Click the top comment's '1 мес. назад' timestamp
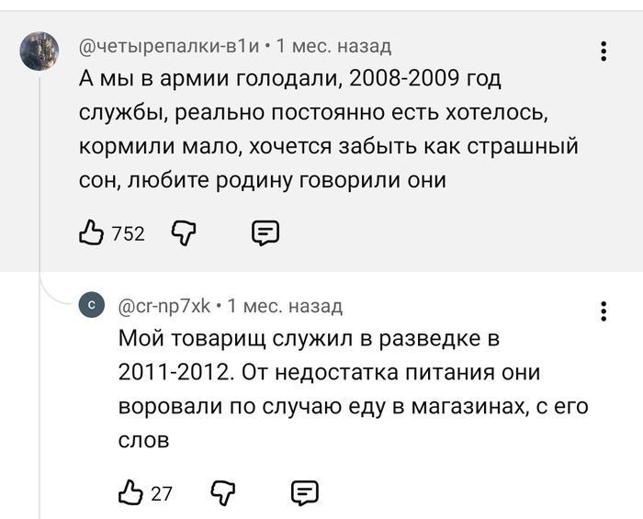 [x=333, y=45]
